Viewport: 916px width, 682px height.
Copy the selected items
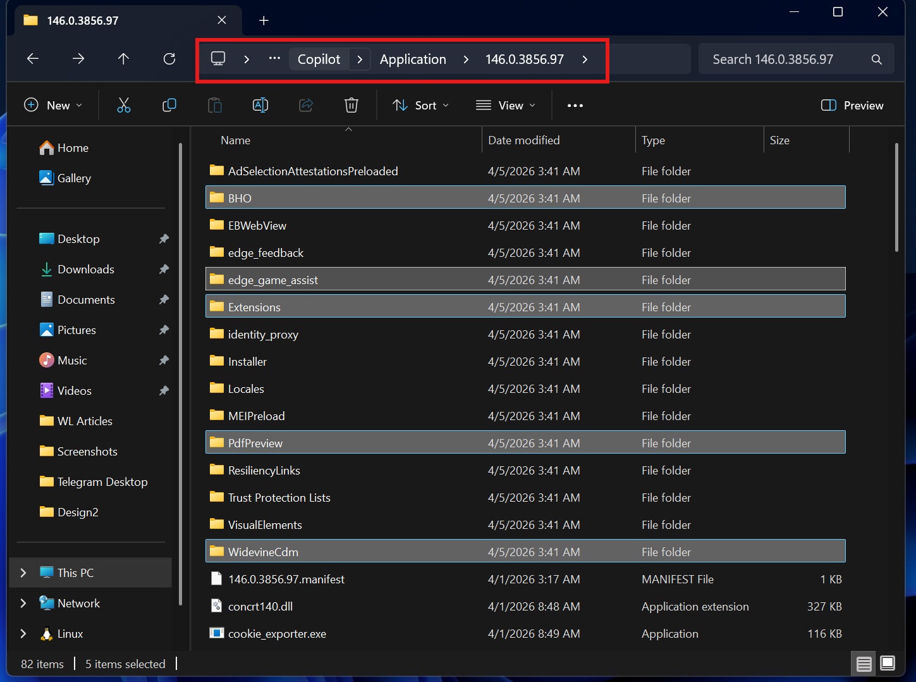[169, 105]
